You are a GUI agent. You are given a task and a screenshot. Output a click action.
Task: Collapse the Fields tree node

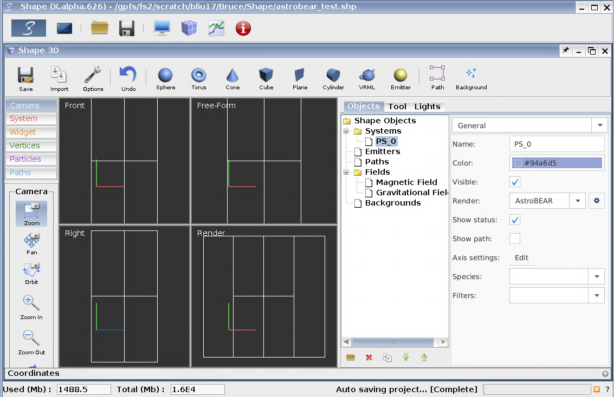click(x=346, y=172)
